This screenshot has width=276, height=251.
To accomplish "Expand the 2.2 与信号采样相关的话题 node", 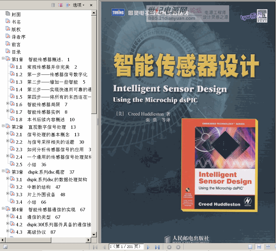I will point(8,141).
